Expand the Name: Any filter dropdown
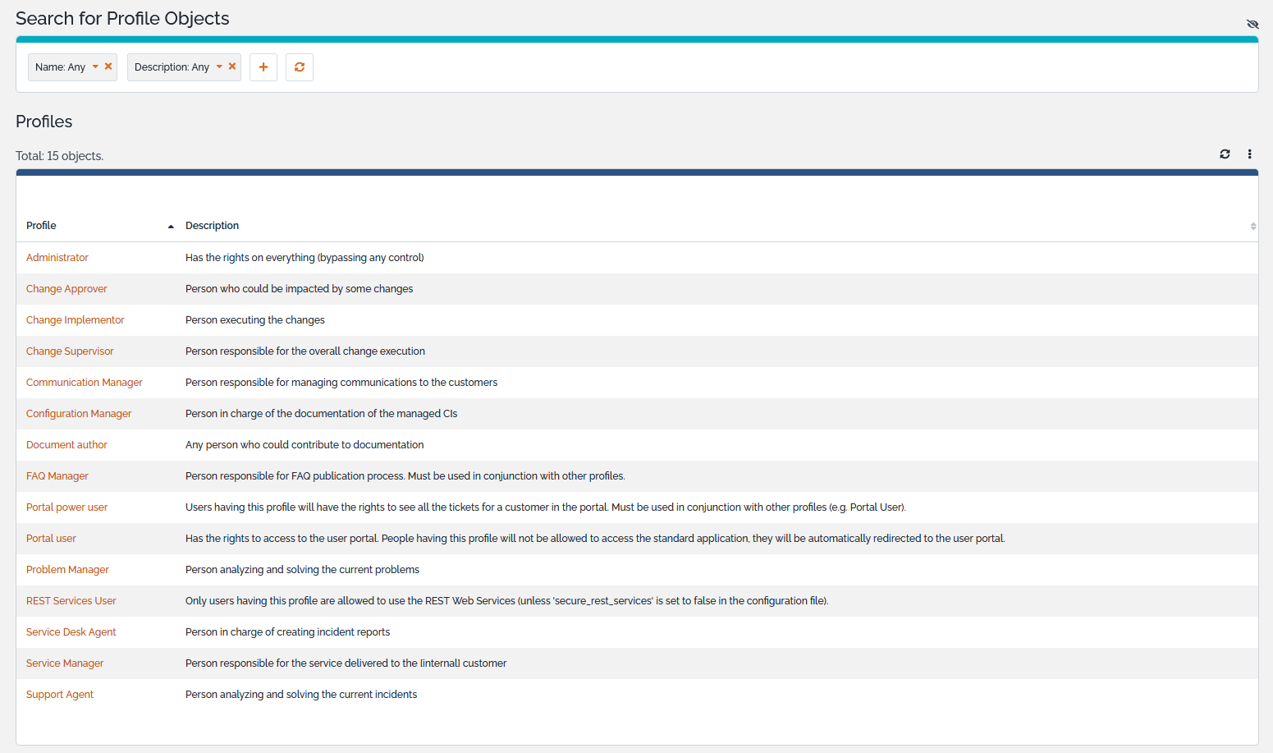The width and height of the screenshot is (1273, 753). [95, 67]
